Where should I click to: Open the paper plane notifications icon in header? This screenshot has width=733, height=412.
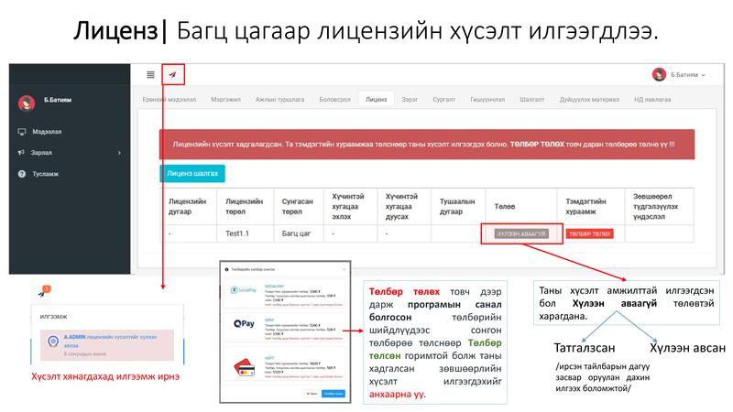pyautogui.click(x=172, y=74)
